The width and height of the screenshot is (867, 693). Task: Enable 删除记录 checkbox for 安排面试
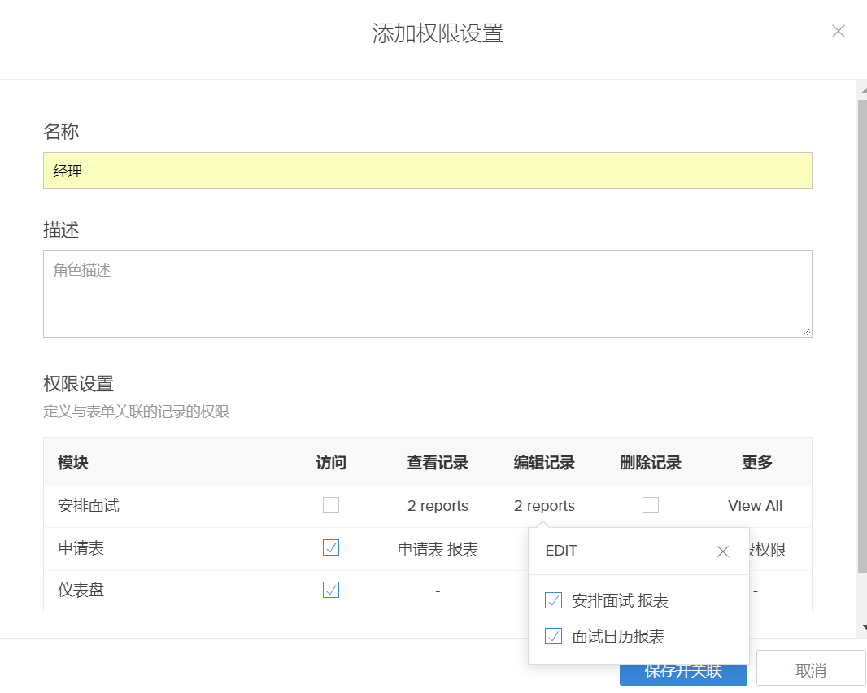(x=650, y=506)
